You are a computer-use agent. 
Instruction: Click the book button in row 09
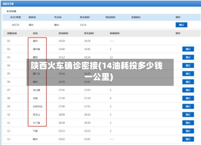coord(188,106)
